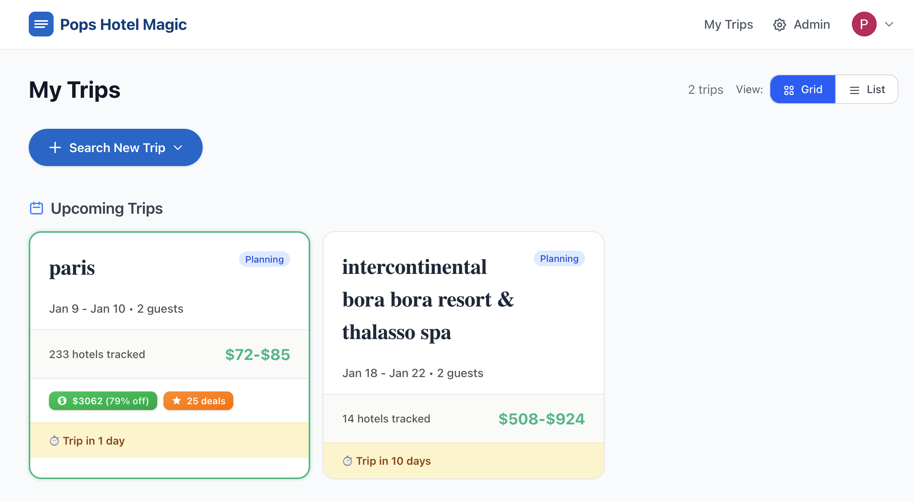
Task: Click the Search New Trip button
Action: (115, 147)
